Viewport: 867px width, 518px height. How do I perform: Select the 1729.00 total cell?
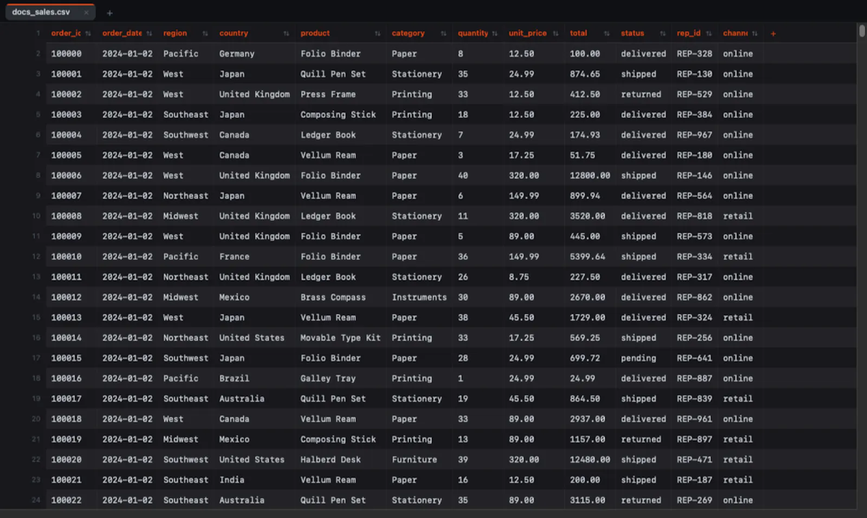(x=591, y=318)
